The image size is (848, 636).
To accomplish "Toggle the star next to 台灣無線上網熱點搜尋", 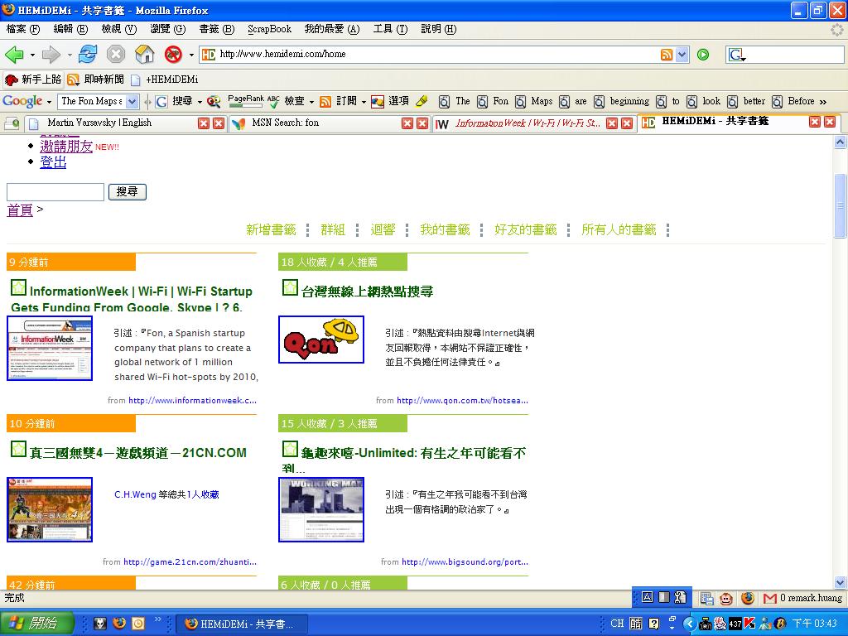I will tap(290, 288).
